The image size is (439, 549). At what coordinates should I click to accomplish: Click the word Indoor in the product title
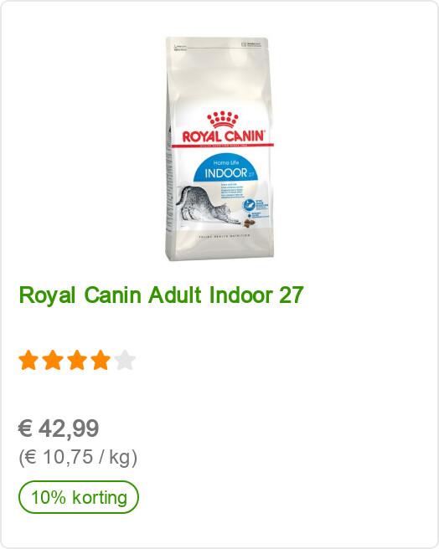click(x=241, y=295)
